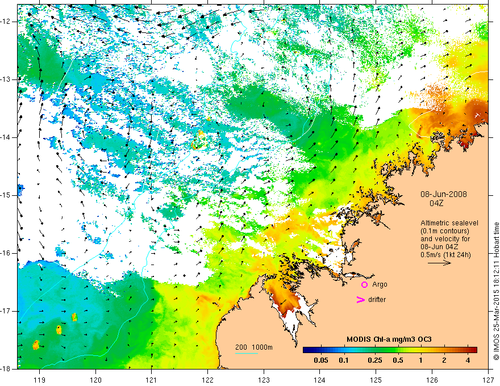Screen dimensions: 500x386
Task: Click the text 'Altimetric sealevel'
Action: tap(449, 223)
